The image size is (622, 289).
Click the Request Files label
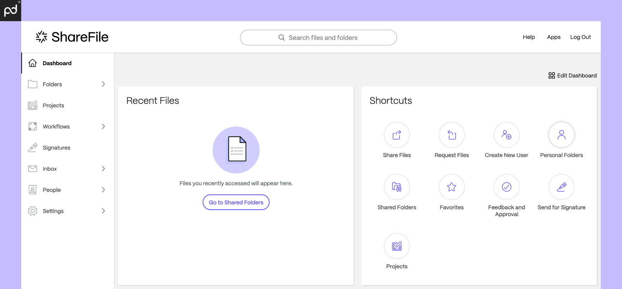tap(452, 155)
